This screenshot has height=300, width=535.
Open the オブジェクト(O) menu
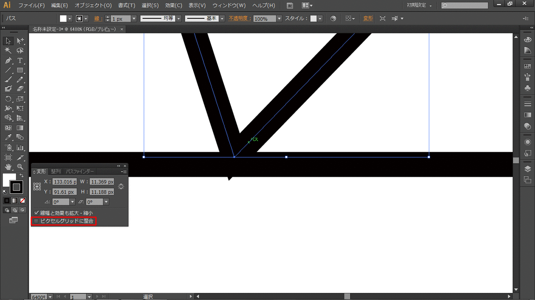[93, 5]
